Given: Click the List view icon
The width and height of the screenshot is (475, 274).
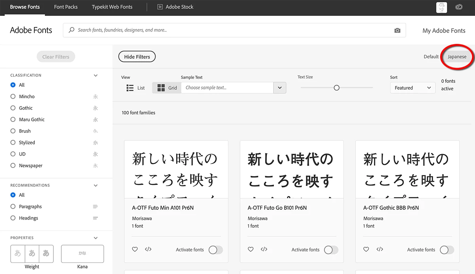Looking at the screenshot, I should [x=130, y=88].
